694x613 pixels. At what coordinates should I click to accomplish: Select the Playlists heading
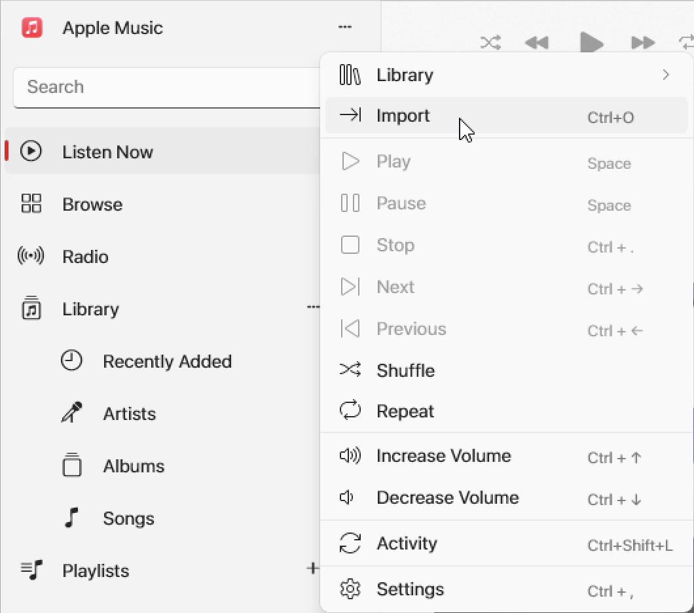96,570
